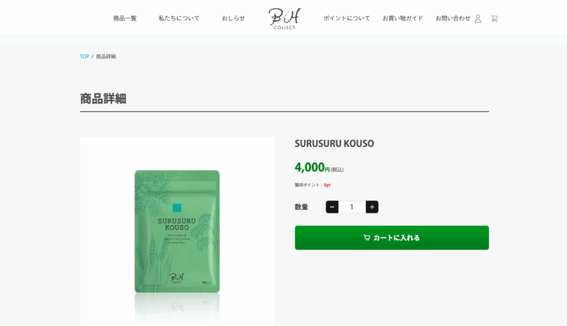Viewport: 567px width, 326px height.
Task: Add item with カートに入れる button
Action: pyautogui.click(x=391, y=238)
